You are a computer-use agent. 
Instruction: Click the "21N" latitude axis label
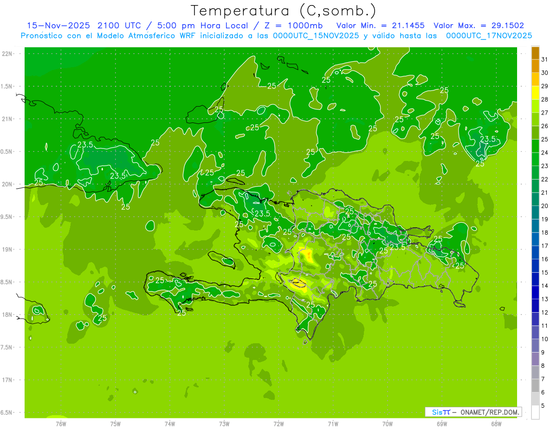(7, 119)
